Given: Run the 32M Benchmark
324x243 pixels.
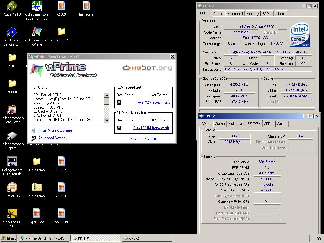Looking at the screenshot, I should pyautogui.click(x=153, y=103).
